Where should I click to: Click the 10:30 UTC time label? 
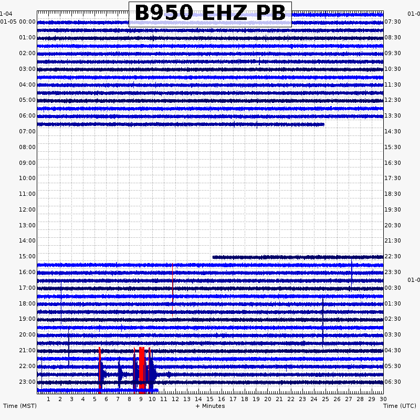(393, 69)
